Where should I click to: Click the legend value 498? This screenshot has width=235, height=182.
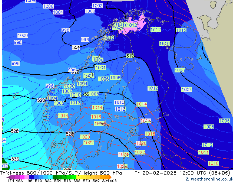pos(29,181)
